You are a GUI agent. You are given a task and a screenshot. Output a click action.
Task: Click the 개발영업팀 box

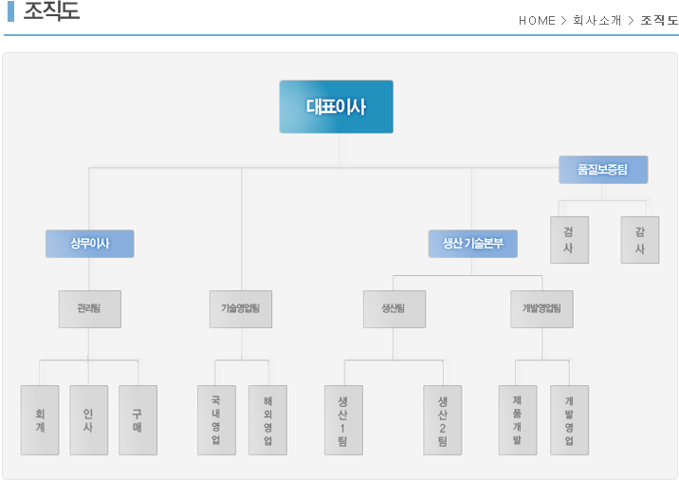[x=541, y=309]
